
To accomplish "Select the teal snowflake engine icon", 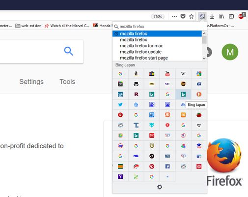I will (x=152, y=125).
